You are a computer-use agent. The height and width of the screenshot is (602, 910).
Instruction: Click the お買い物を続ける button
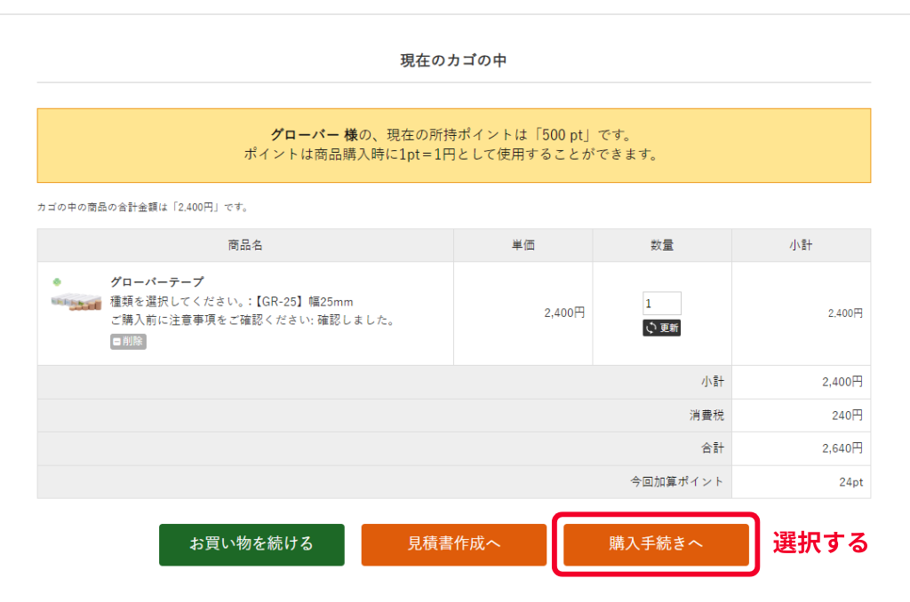pos(251,544)
